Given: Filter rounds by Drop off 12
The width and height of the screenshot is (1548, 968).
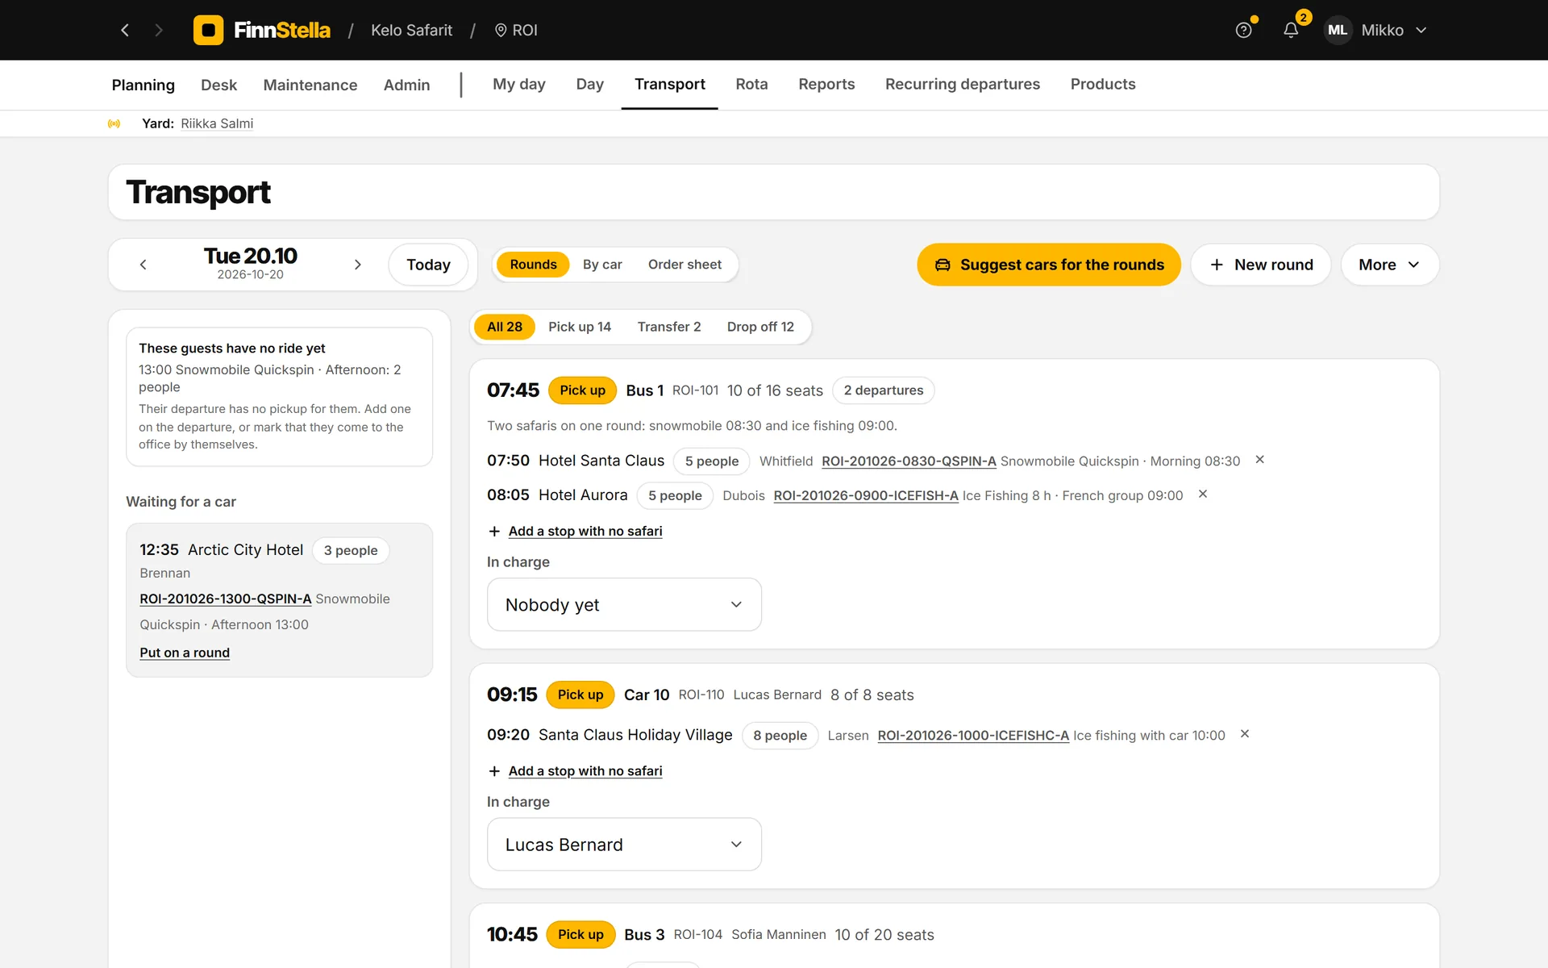Looking at the screenshot, I should [760, 327].
